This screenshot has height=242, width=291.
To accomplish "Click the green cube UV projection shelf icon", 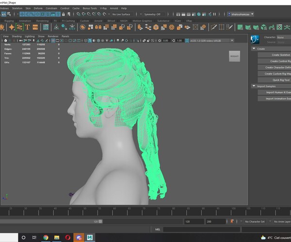I will [264, 27].
